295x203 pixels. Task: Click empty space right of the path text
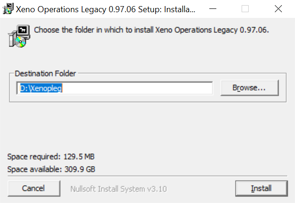[137, 88]
